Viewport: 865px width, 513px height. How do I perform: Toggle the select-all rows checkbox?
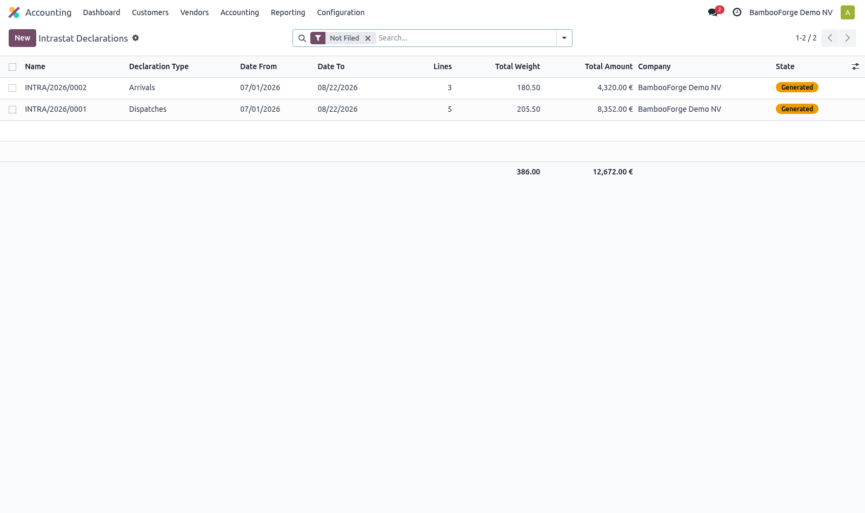tap(12, 67)
